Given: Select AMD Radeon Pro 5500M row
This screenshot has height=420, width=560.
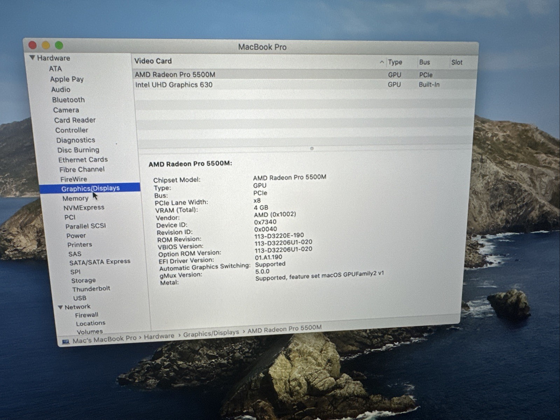Looking at the screenshot, I should pyautogui.click(x=305, y=75).
